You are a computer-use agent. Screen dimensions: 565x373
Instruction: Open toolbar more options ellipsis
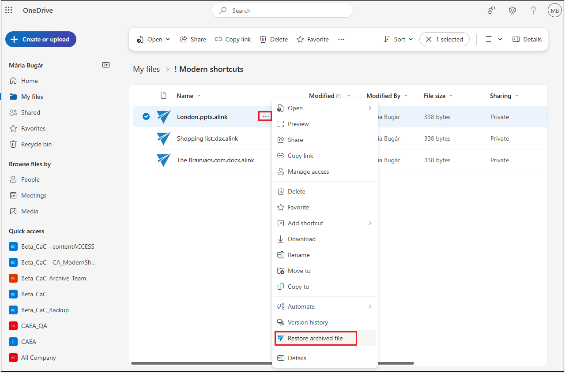click(341, 39)
